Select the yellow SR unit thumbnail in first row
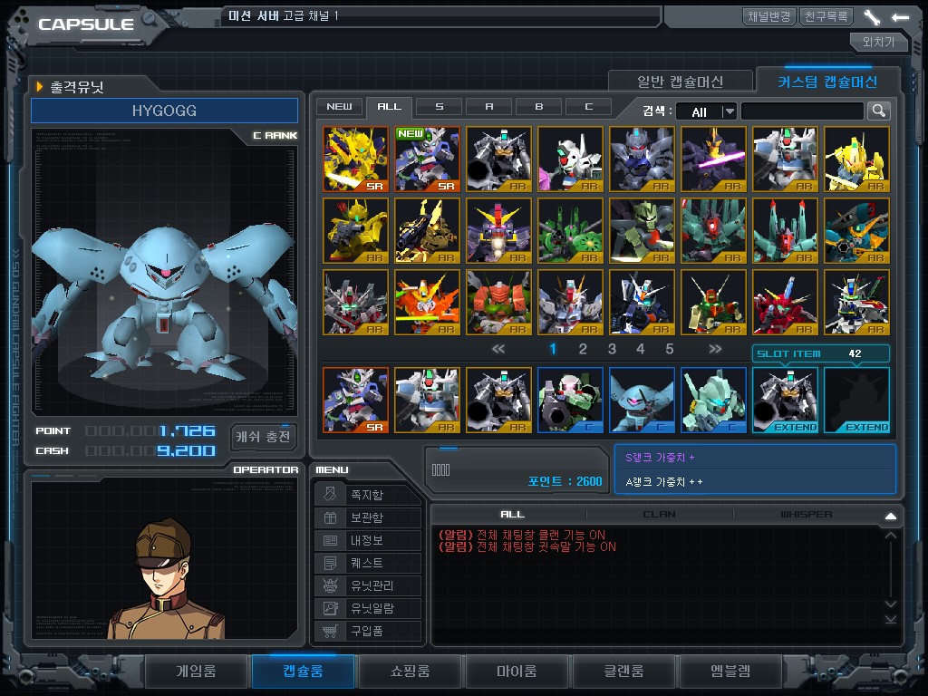Screen dimensions: 928x696 (355, 159)
